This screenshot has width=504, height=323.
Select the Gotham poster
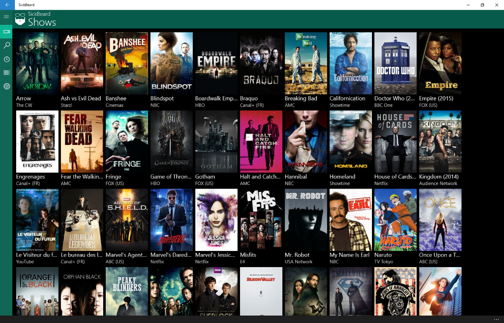click(216, 141)
